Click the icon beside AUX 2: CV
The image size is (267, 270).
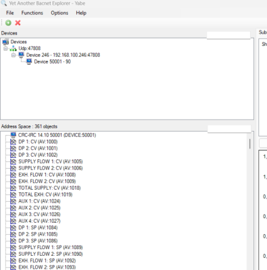point(13,208)
